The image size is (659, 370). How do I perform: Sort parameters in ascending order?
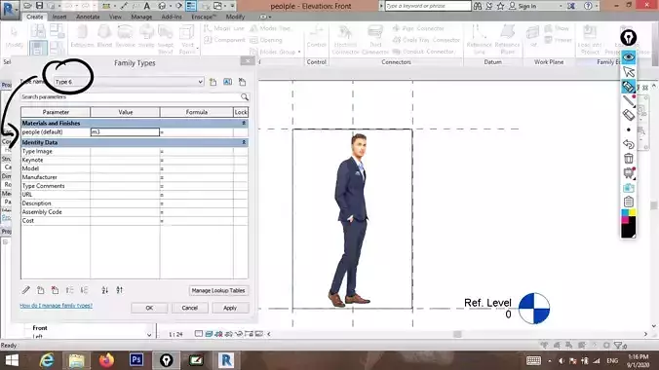(x=105, y=290)
